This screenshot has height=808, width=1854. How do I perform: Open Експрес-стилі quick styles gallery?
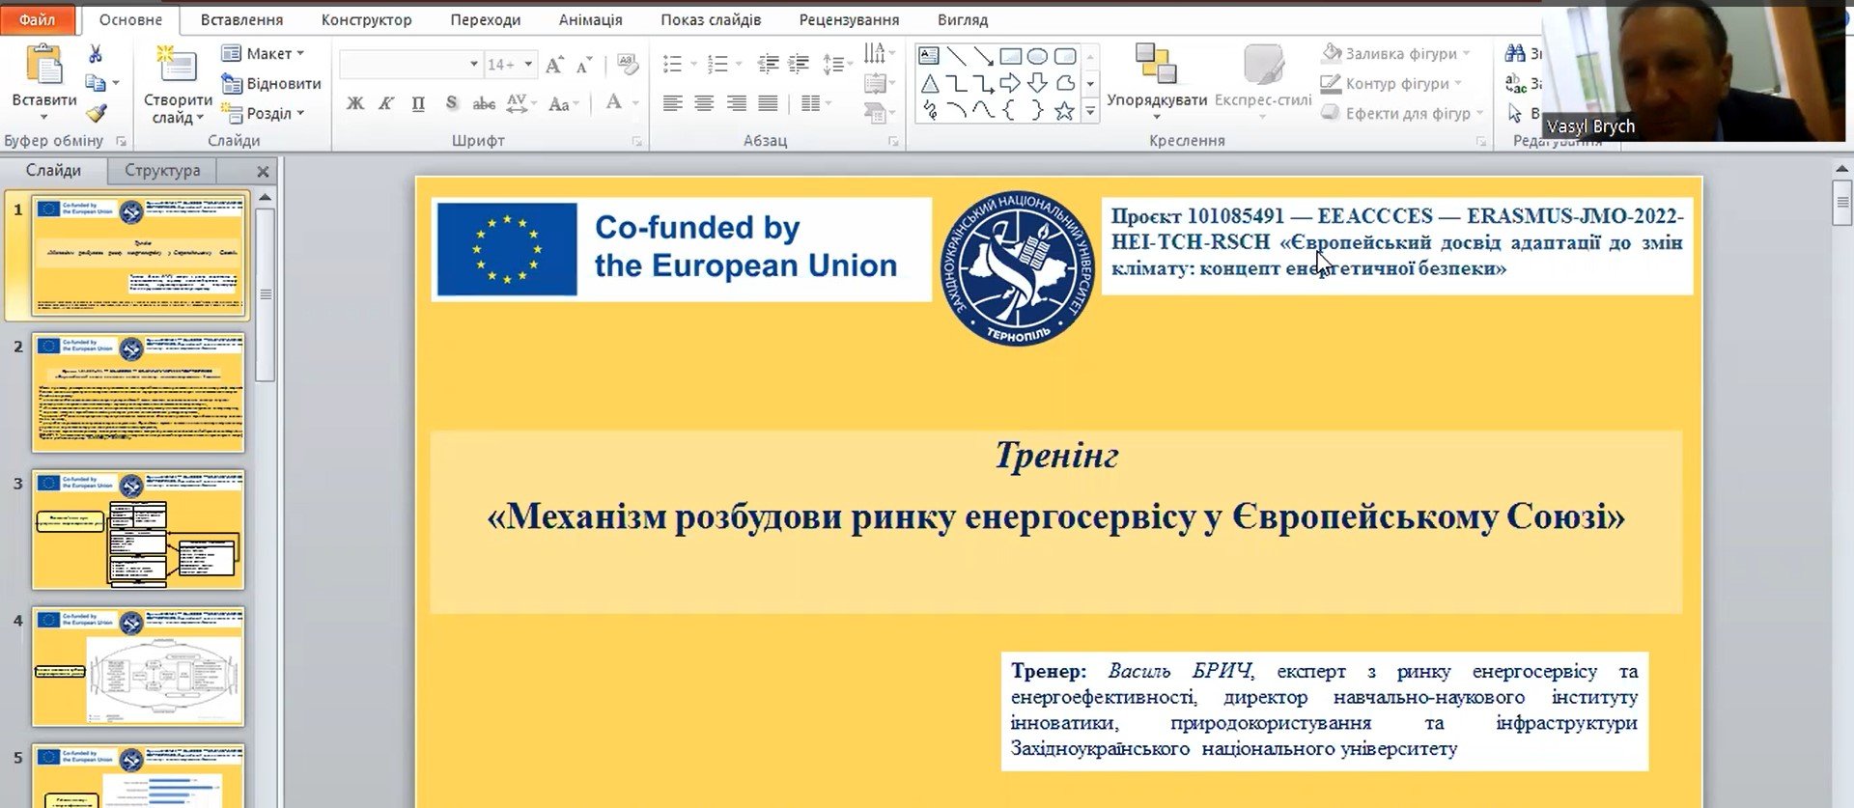coord(1262,82)
